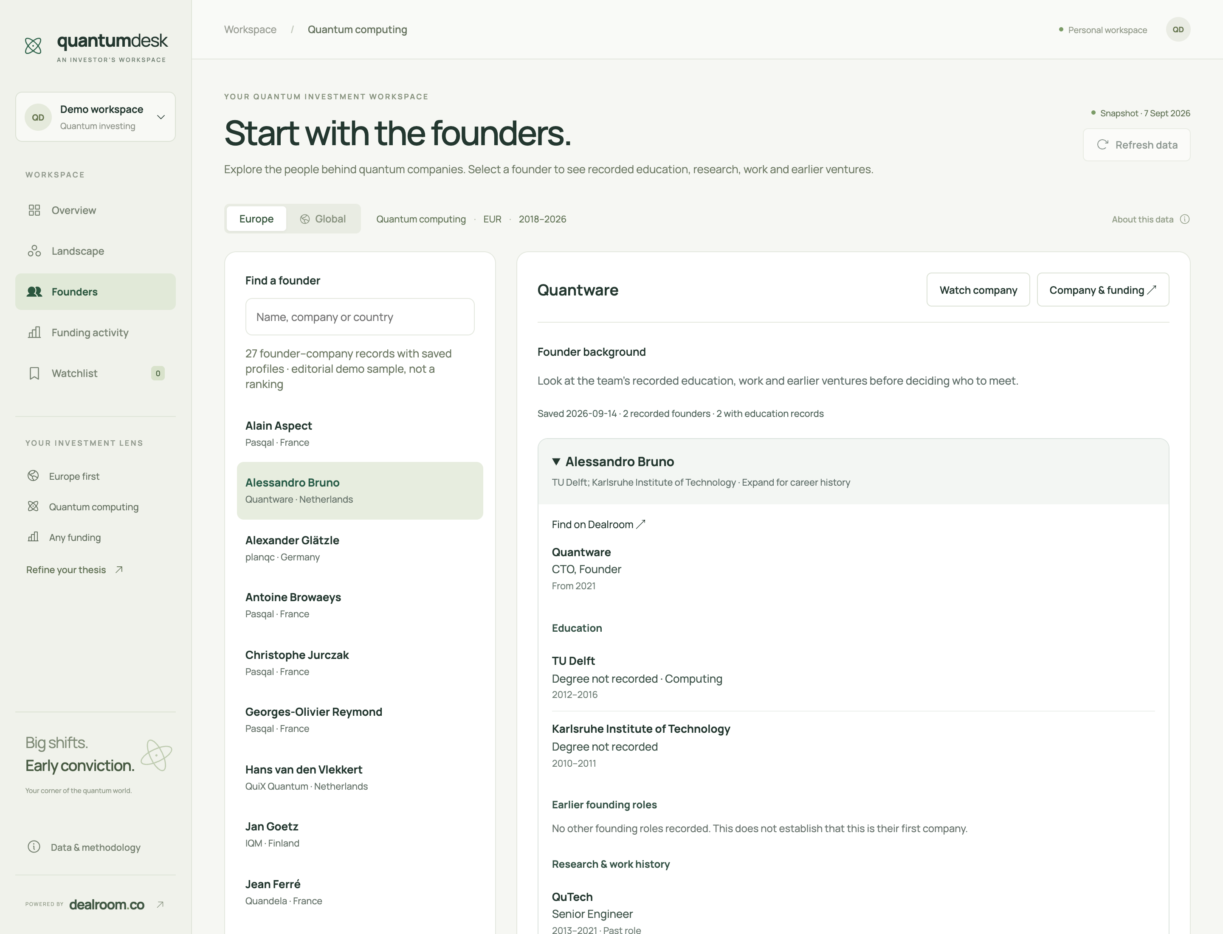Click the QD user avatar at top right
This screenshot has width=1223, height=934.
[x=1178, y=29]
